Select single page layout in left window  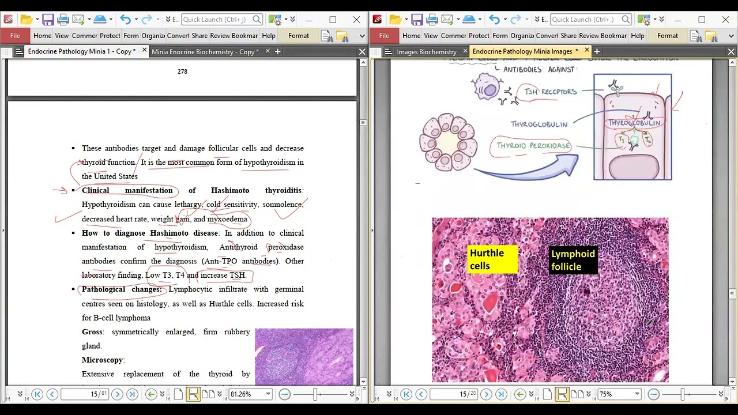coord(178,394)
